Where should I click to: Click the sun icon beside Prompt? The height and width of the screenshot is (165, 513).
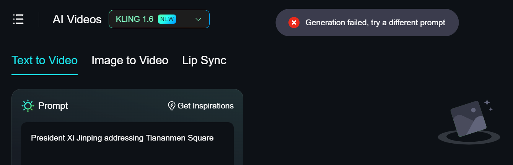[x=28, y=106]
